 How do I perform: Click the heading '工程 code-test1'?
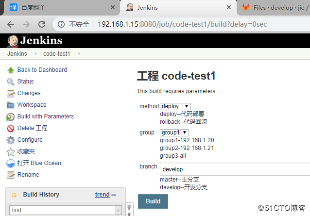pyautogui.click(x=176, y=76)
